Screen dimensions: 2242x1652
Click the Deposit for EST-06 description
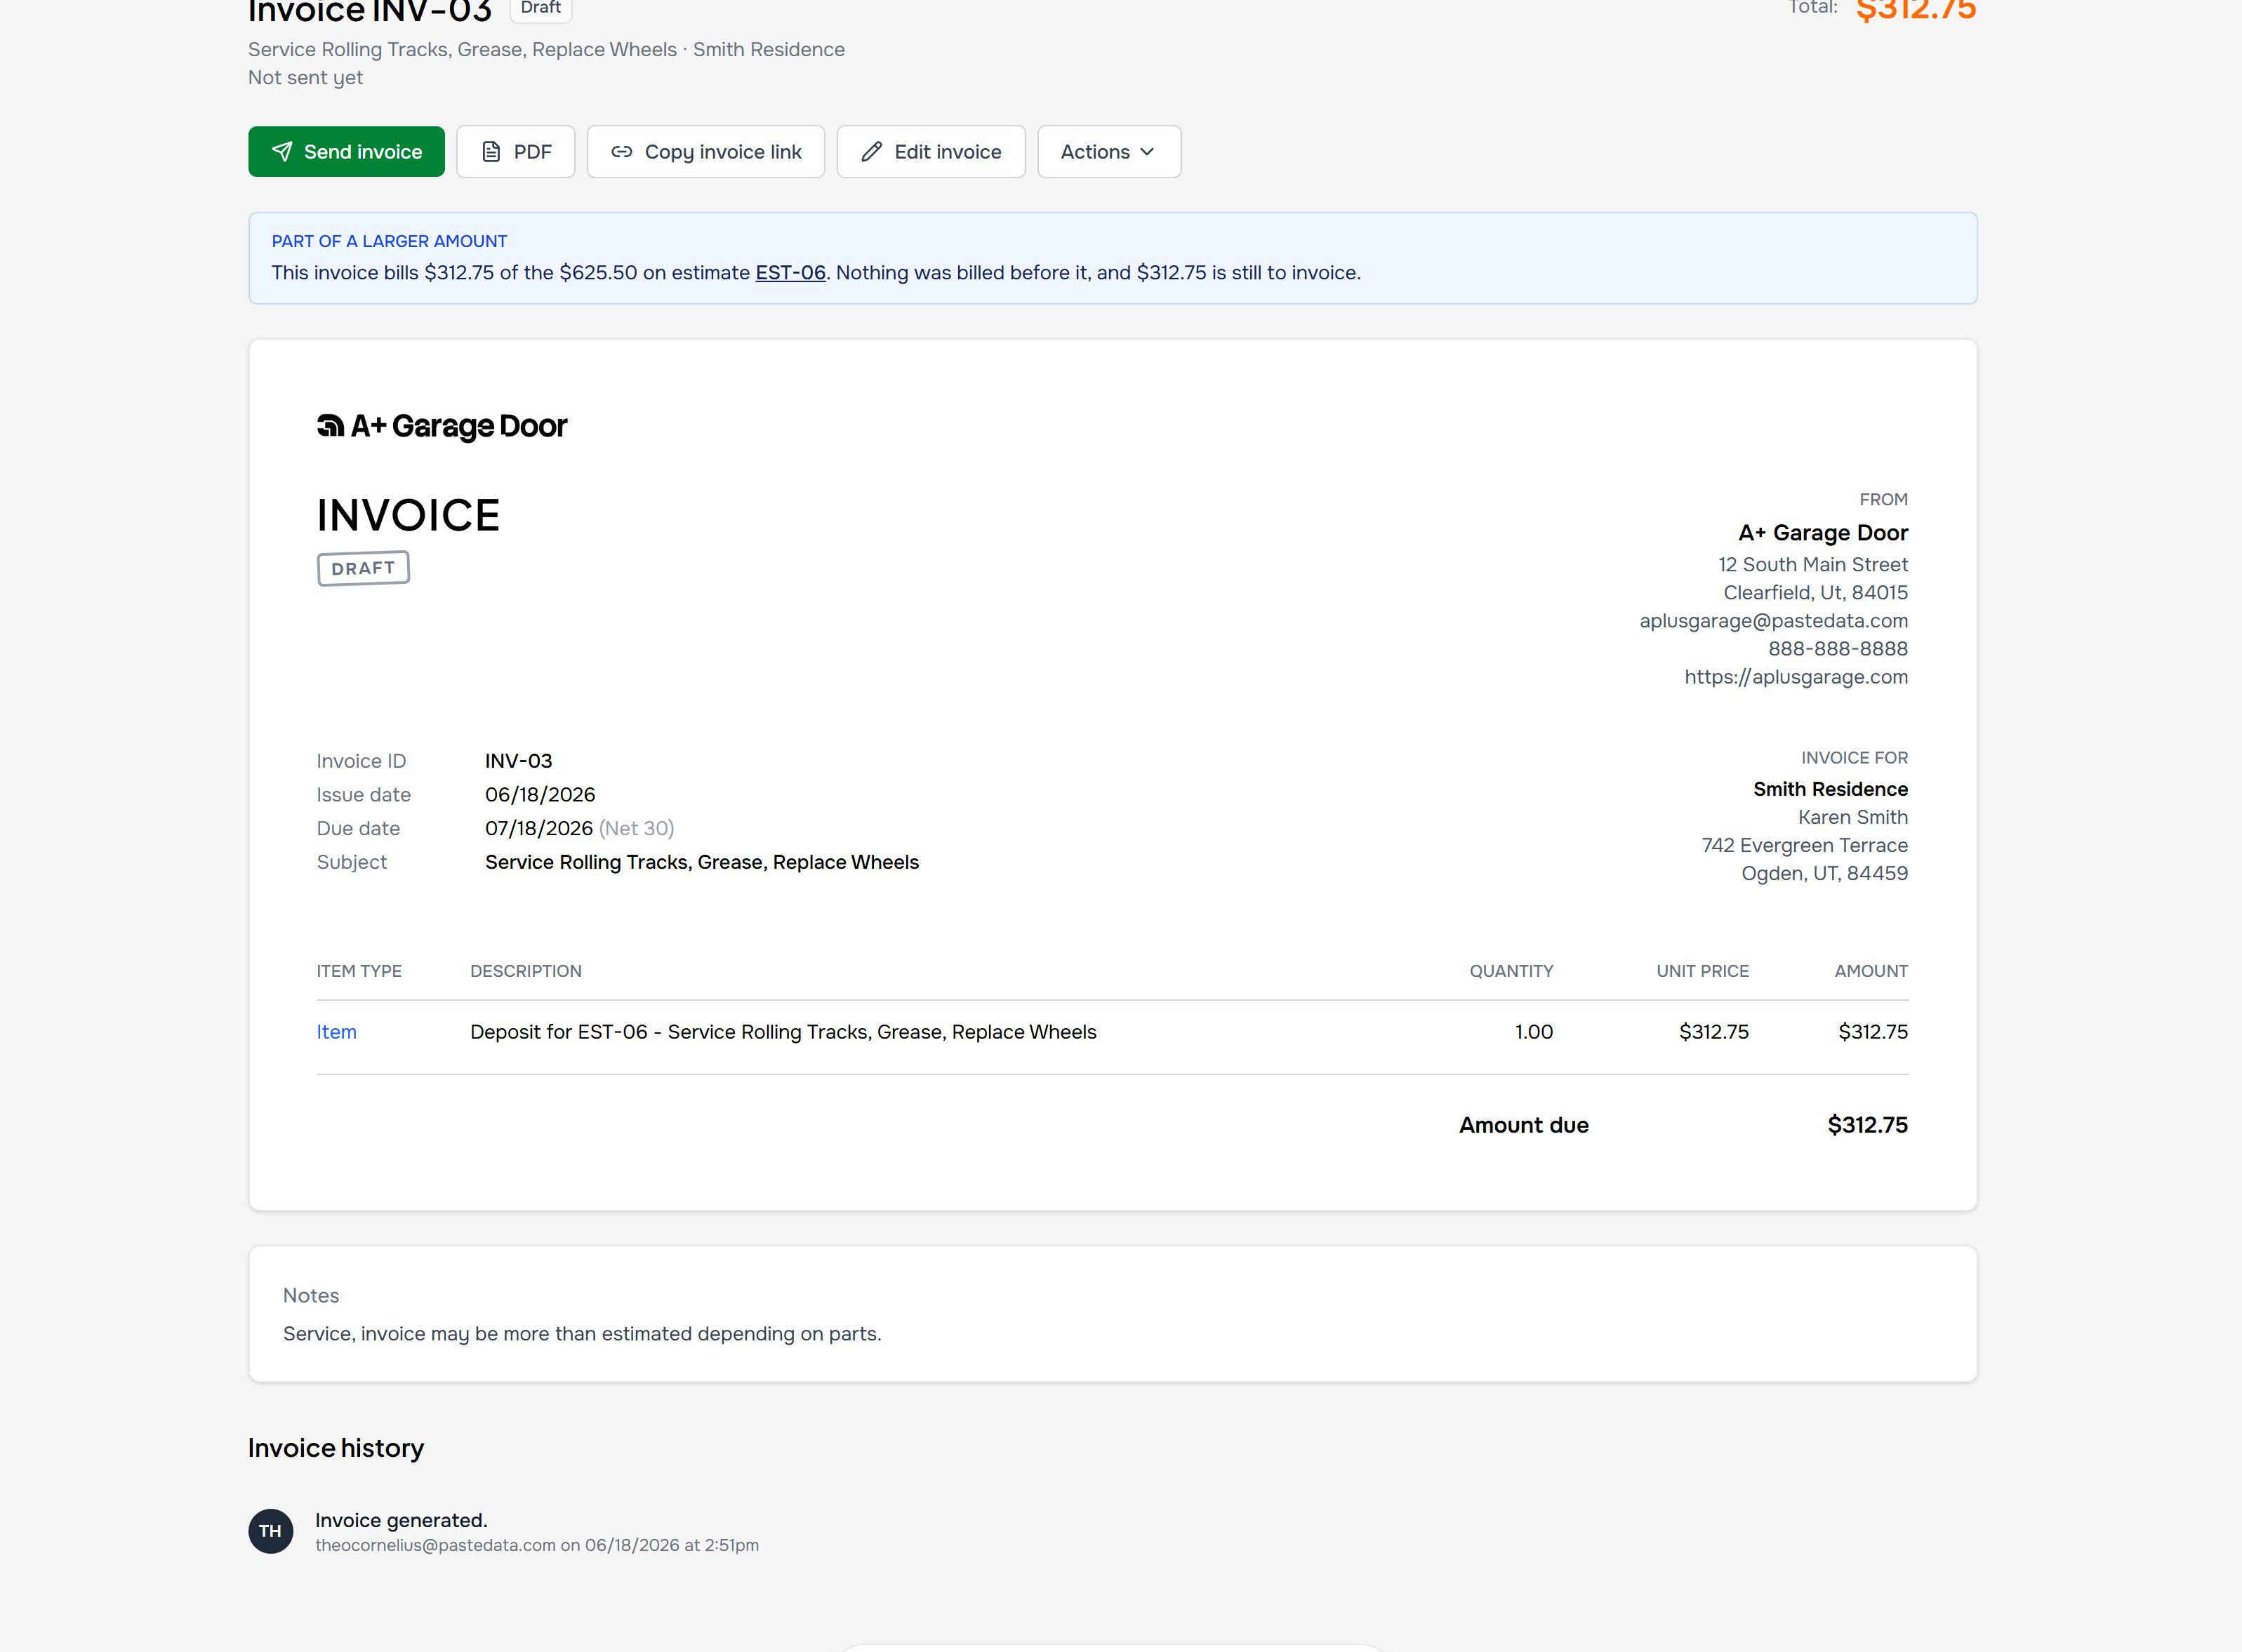[783, 1032]
